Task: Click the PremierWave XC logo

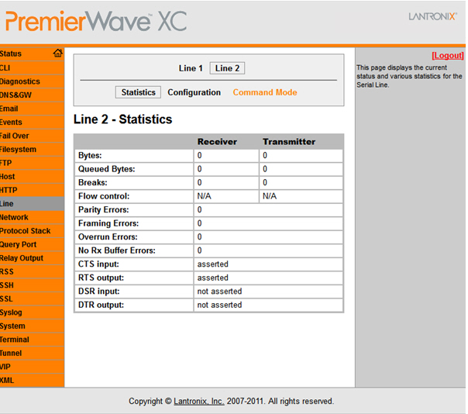Action: 96,22
